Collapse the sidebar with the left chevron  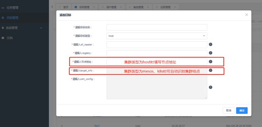click(52, 7)
